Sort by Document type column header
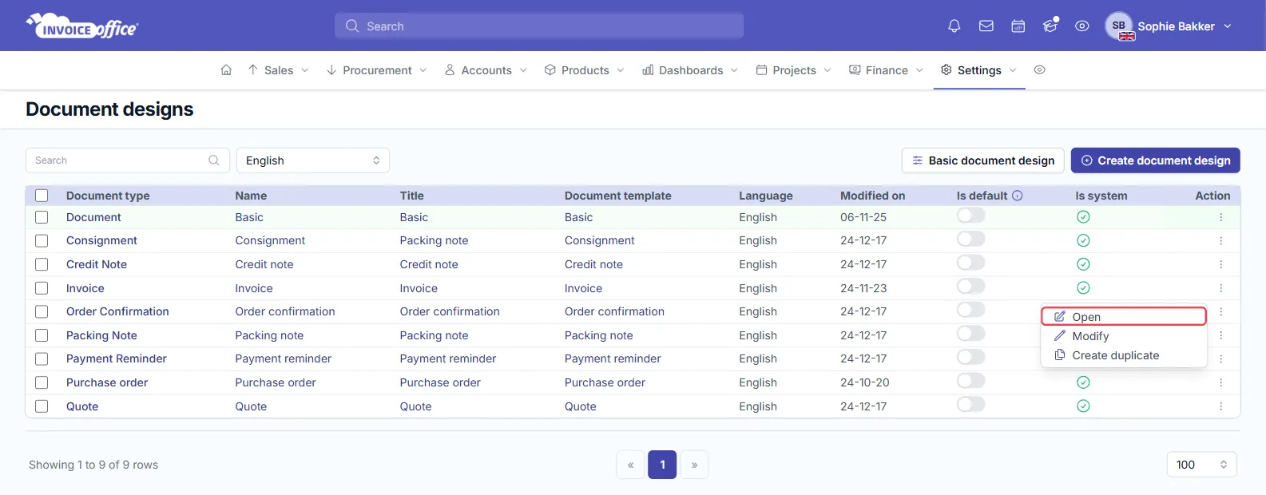Screen dimensions: 1266x495 click(x=108, y=196)
